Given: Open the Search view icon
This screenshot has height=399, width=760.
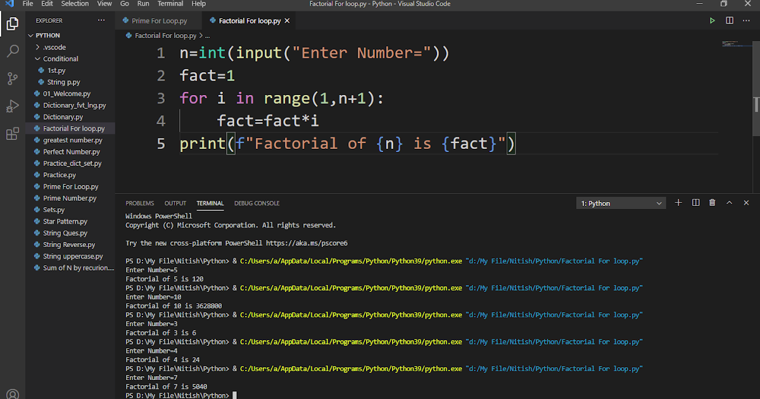Looking at the screenshot, I should coord(12,51).
